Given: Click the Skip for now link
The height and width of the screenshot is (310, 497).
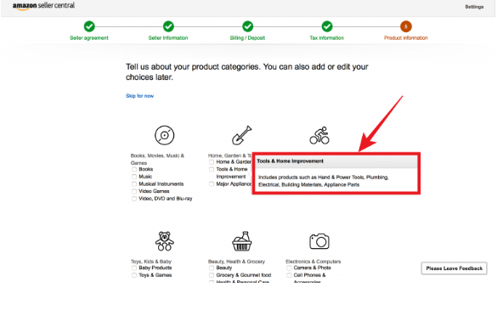Looking at the screenshot, I should tap(140, 96).
